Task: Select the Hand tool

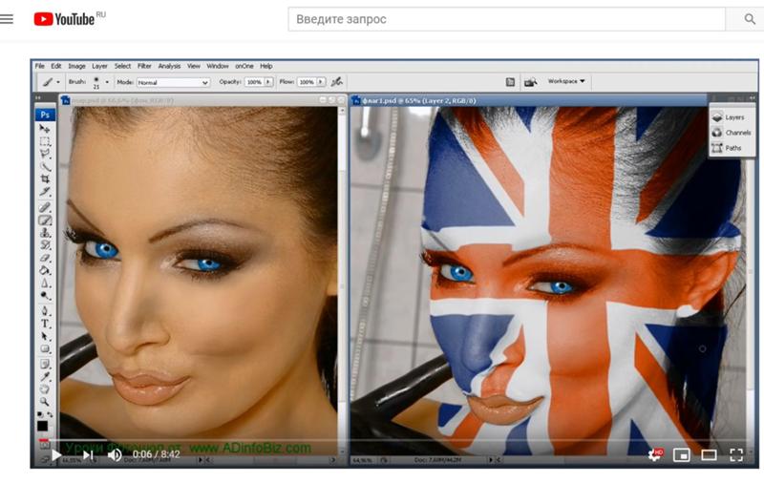Action: [45, 389]
